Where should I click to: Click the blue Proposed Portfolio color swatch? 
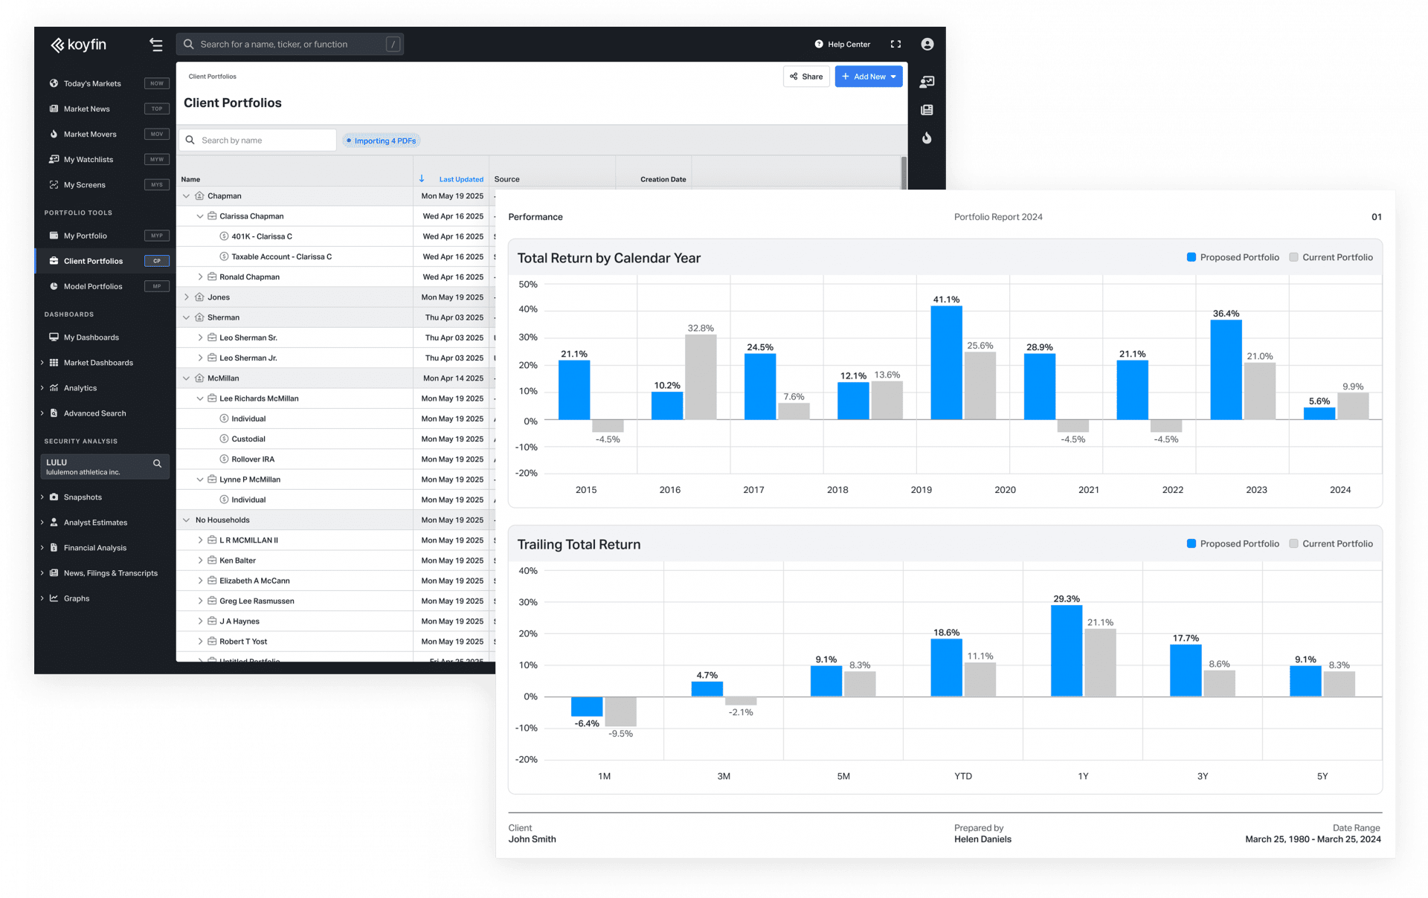[1193, 257]
